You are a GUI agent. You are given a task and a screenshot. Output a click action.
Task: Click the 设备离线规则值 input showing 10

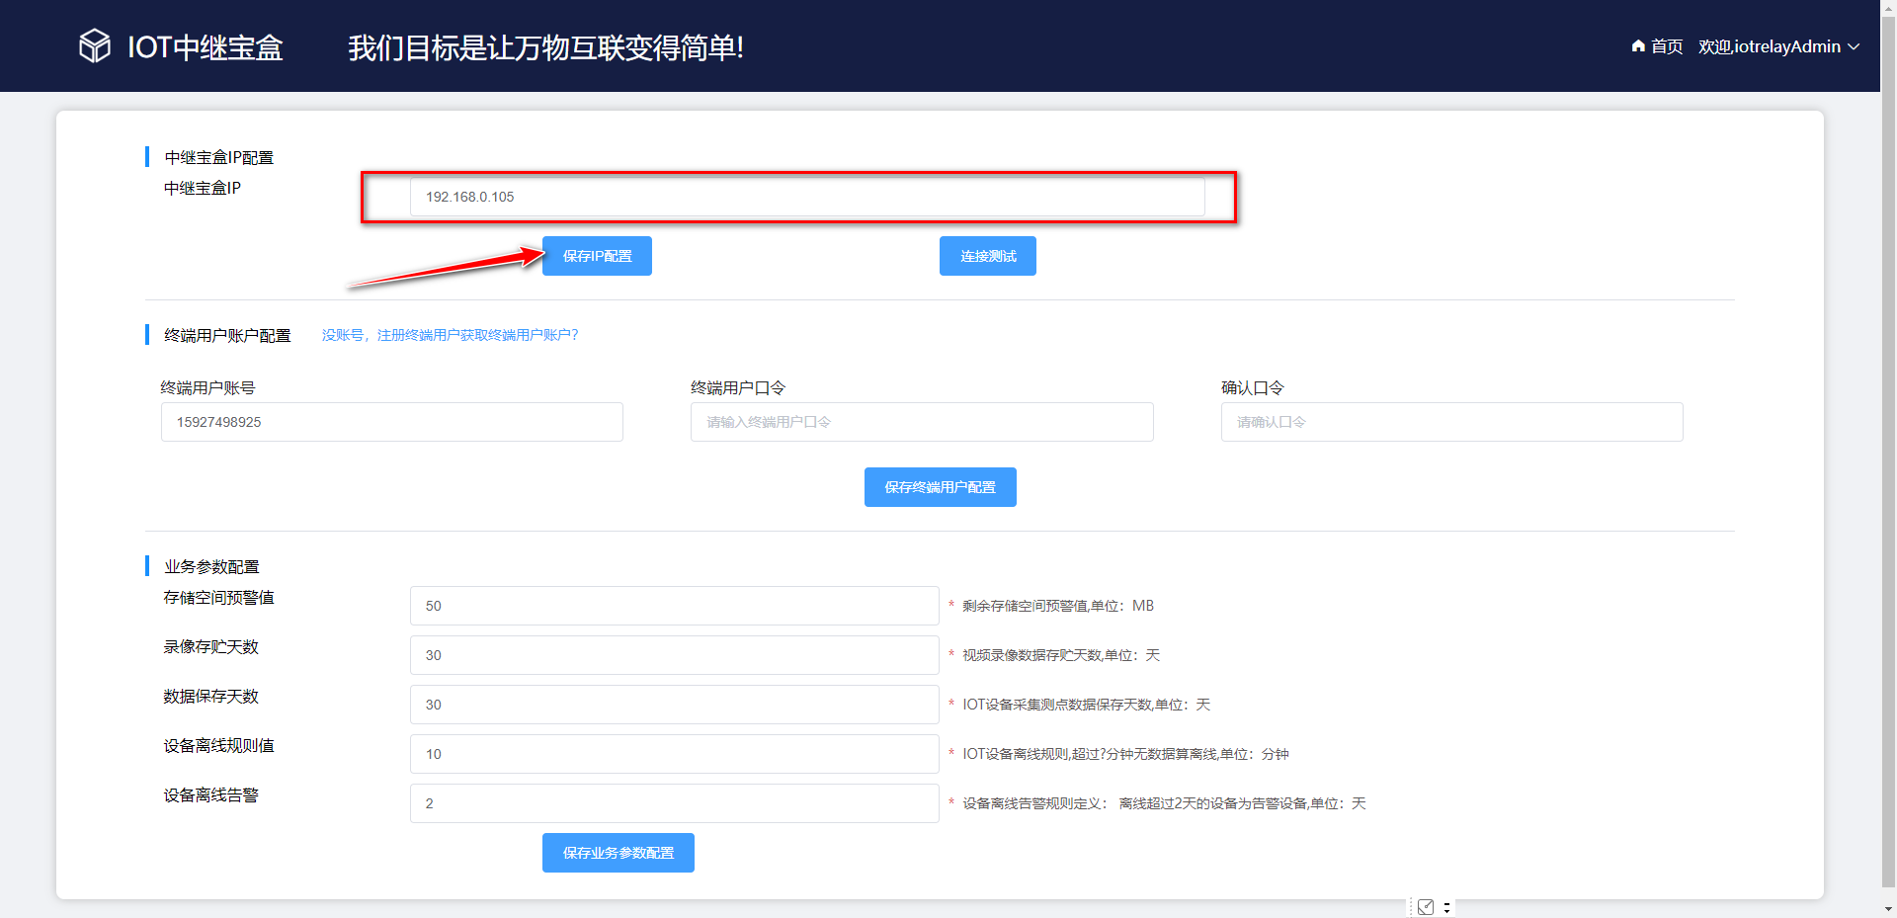[675, 754]
